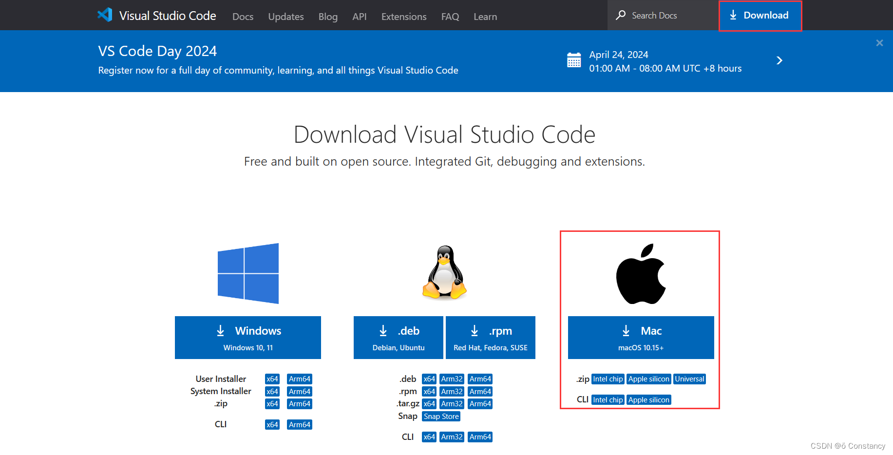Select Arm64 for Windows System Installer
893x455 pixels.
tap(300, 392)
